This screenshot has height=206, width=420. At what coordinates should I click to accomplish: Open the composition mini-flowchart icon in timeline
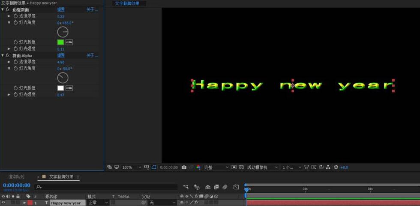pos(186,187)
